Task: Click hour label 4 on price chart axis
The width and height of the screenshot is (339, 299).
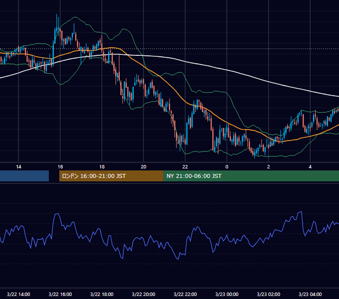Action: (x=310, y=167)
